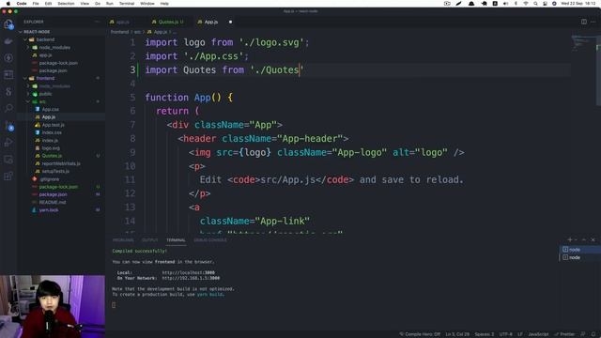Click the src segment in the breadcrumb

137,32
